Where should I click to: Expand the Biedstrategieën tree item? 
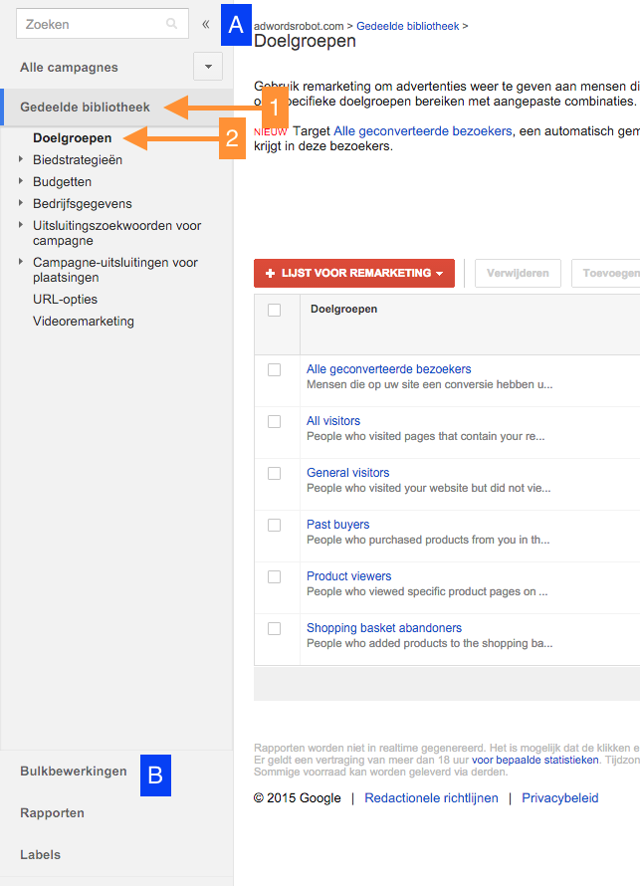(21, 159)
